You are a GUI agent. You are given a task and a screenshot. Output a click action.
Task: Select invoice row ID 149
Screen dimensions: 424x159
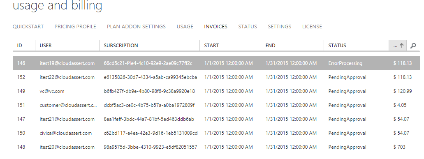216,91
